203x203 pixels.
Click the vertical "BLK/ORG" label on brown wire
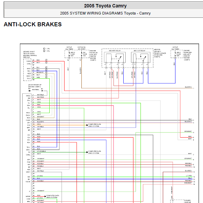(80, 70)
